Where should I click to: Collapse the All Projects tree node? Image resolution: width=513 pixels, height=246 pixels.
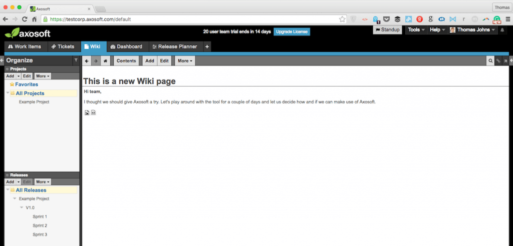click(x=8, y=93)
